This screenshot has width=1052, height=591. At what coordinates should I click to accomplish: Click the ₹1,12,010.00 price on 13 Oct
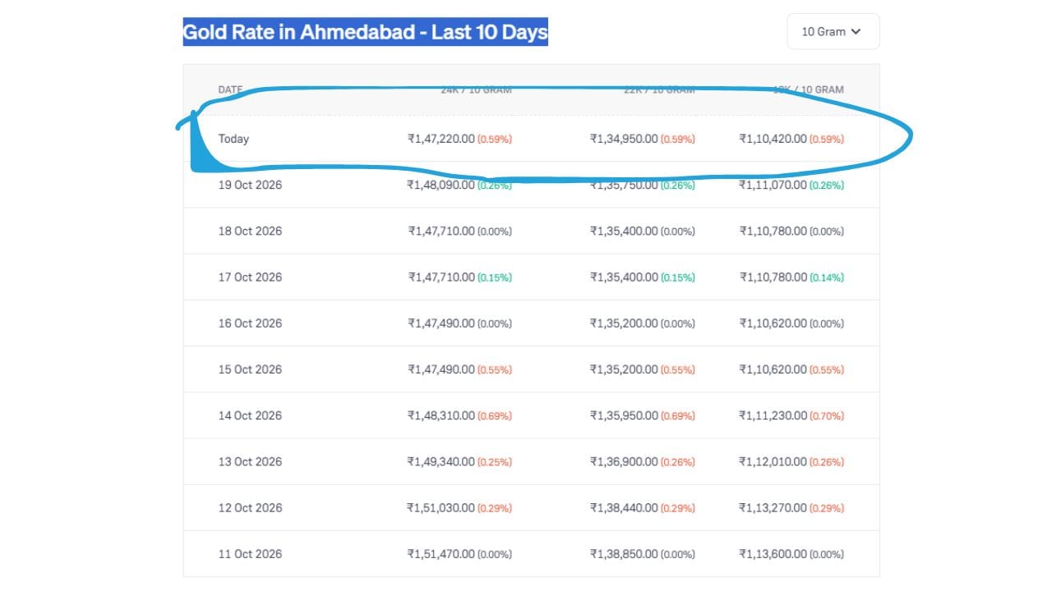pyautogui.click(x=773, y=461)
